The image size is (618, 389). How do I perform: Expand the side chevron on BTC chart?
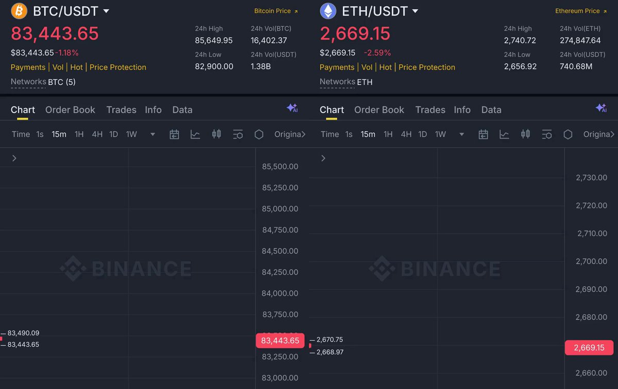pos(14,158)
